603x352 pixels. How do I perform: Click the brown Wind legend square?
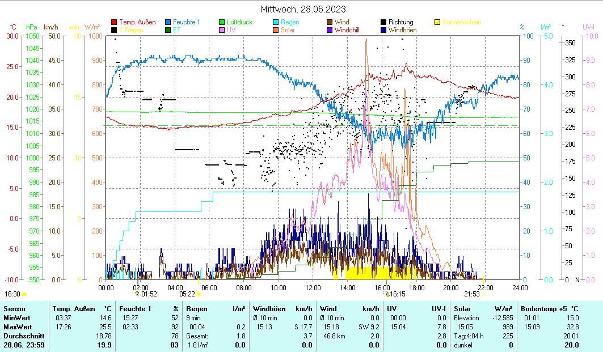pos(330,23)
